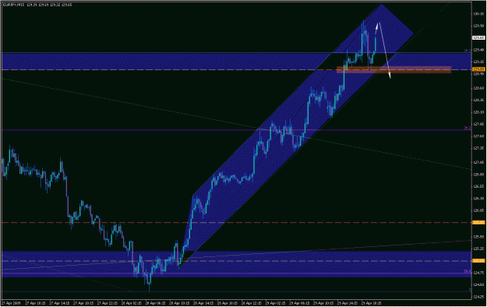Click the 127.05 price axis label
Viewport: 487px width, 307px height.
[x=478, y=163]
